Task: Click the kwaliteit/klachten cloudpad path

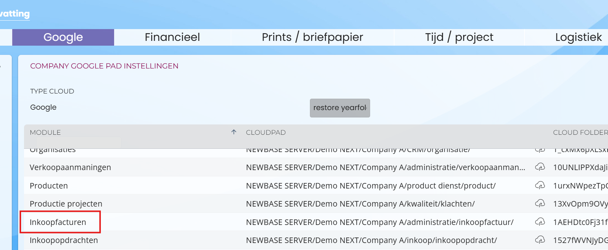Action: pos(360,204)
